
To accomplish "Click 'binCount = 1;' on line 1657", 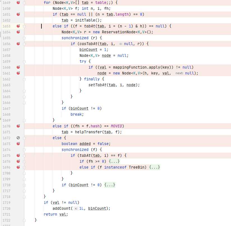I will click(94, 50).
